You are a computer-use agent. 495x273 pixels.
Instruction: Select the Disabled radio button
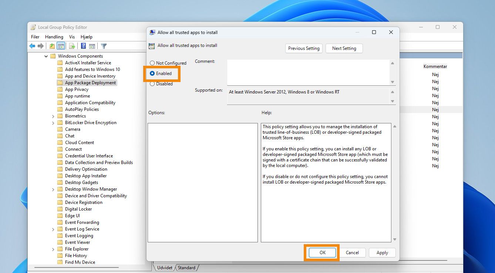click(x=152, y=84)
